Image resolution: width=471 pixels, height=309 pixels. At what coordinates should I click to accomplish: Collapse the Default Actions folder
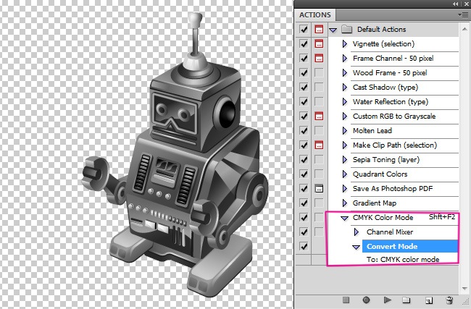tap(333, 30)
